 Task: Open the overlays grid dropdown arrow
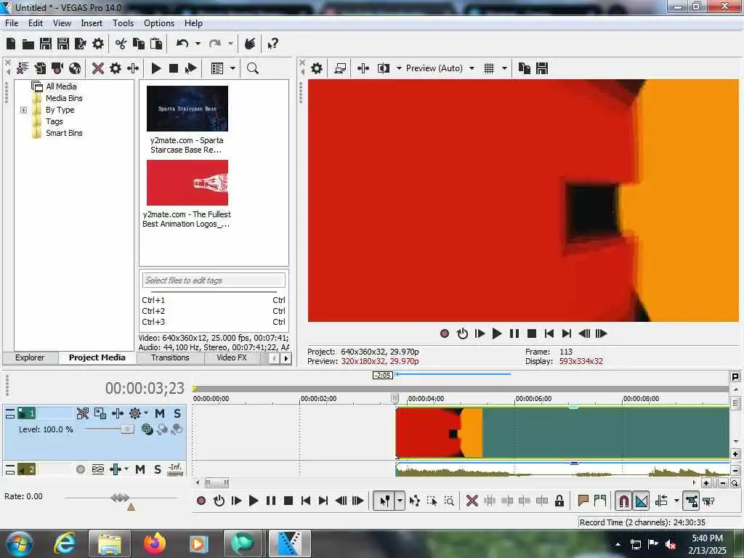(x=504, y=68)
